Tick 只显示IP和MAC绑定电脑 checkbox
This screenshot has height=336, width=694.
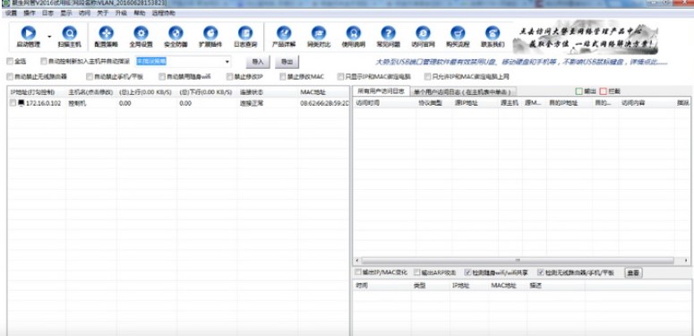point(340,76)
